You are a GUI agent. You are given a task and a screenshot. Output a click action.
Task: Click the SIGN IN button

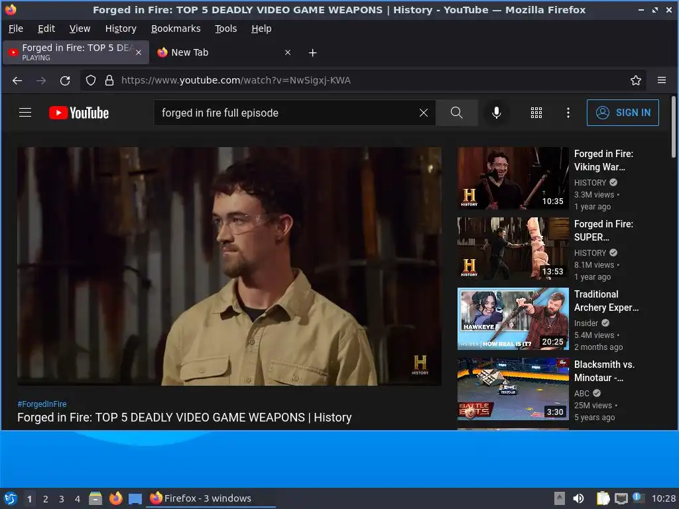tap(622, 113)
